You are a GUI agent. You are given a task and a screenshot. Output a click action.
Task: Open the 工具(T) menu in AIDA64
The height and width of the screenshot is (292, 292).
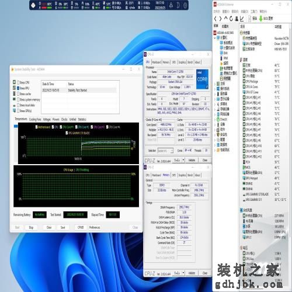(253, 12)
